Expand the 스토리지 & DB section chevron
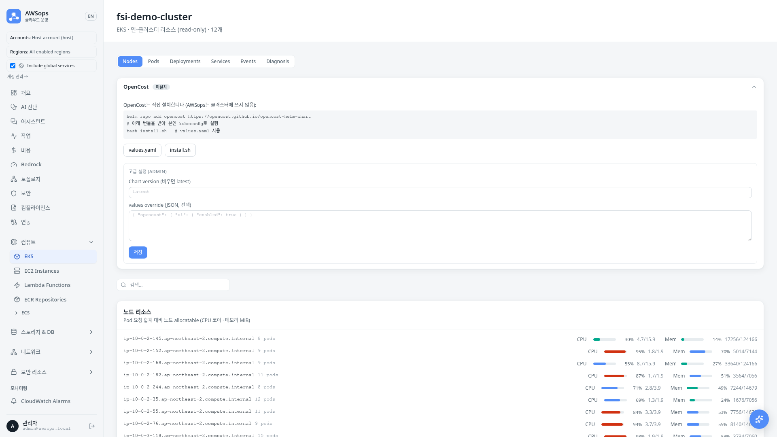This screenshot has width=777, height=437. coord(91,332)
